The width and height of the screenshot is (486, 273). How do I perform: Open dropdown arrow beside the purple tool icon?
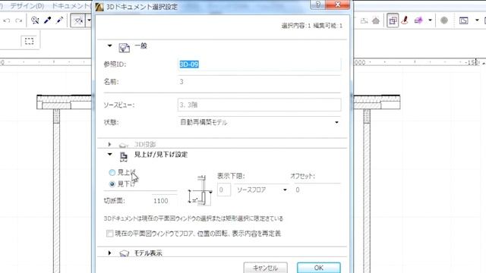pyautogui.click(x=431, y=20)
